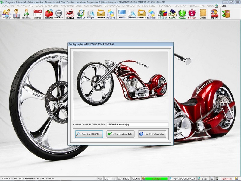Click the Exit door icon
The image size is (241, 181).
[226, 14]
